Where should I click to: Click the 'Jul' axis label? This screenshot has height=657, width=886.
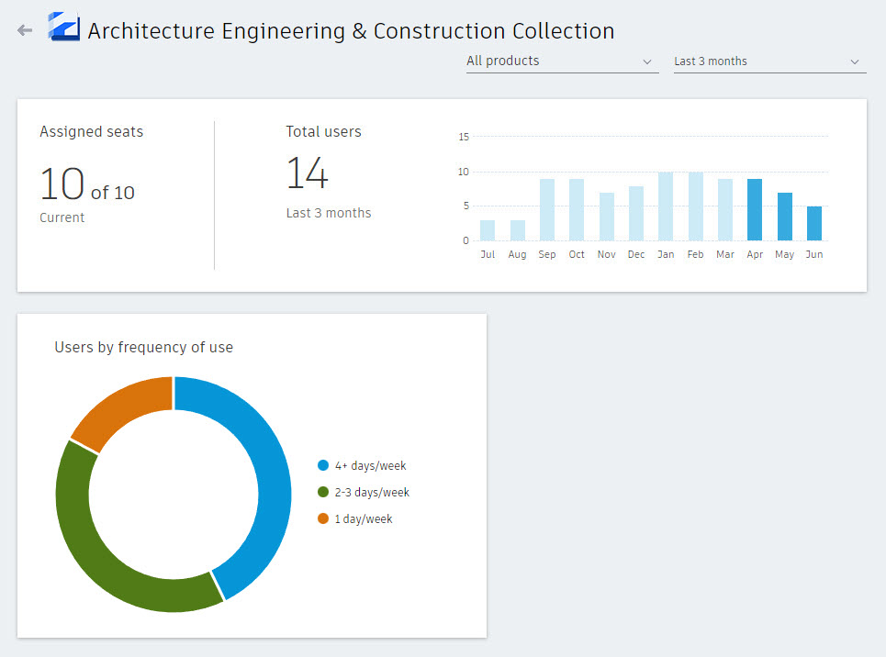tap(488, 254)
